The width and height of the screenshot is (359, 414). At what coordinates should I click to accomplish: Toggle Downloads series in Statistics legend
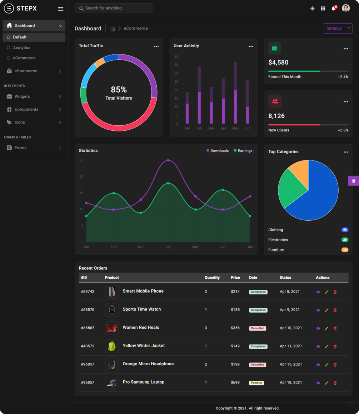217,150
